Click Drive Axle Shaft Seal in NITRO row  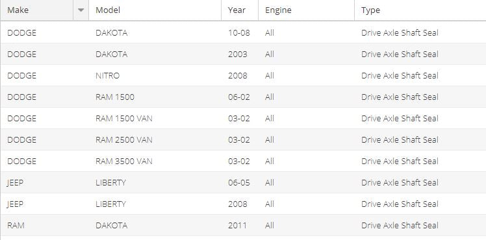[x=400, y=75]
